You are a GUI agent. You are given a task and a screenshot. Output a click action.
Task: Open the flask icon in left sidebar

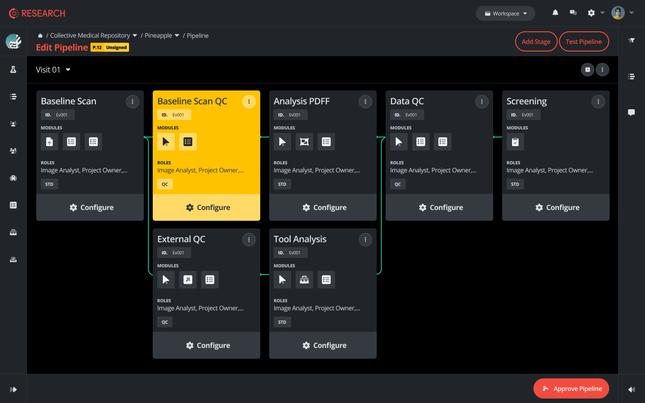pyautogui.click(x=13, y=69)
